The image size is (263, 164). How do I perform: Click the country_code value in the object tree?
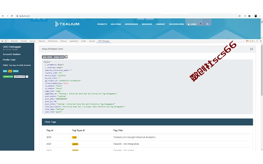[x=60, y=73]
